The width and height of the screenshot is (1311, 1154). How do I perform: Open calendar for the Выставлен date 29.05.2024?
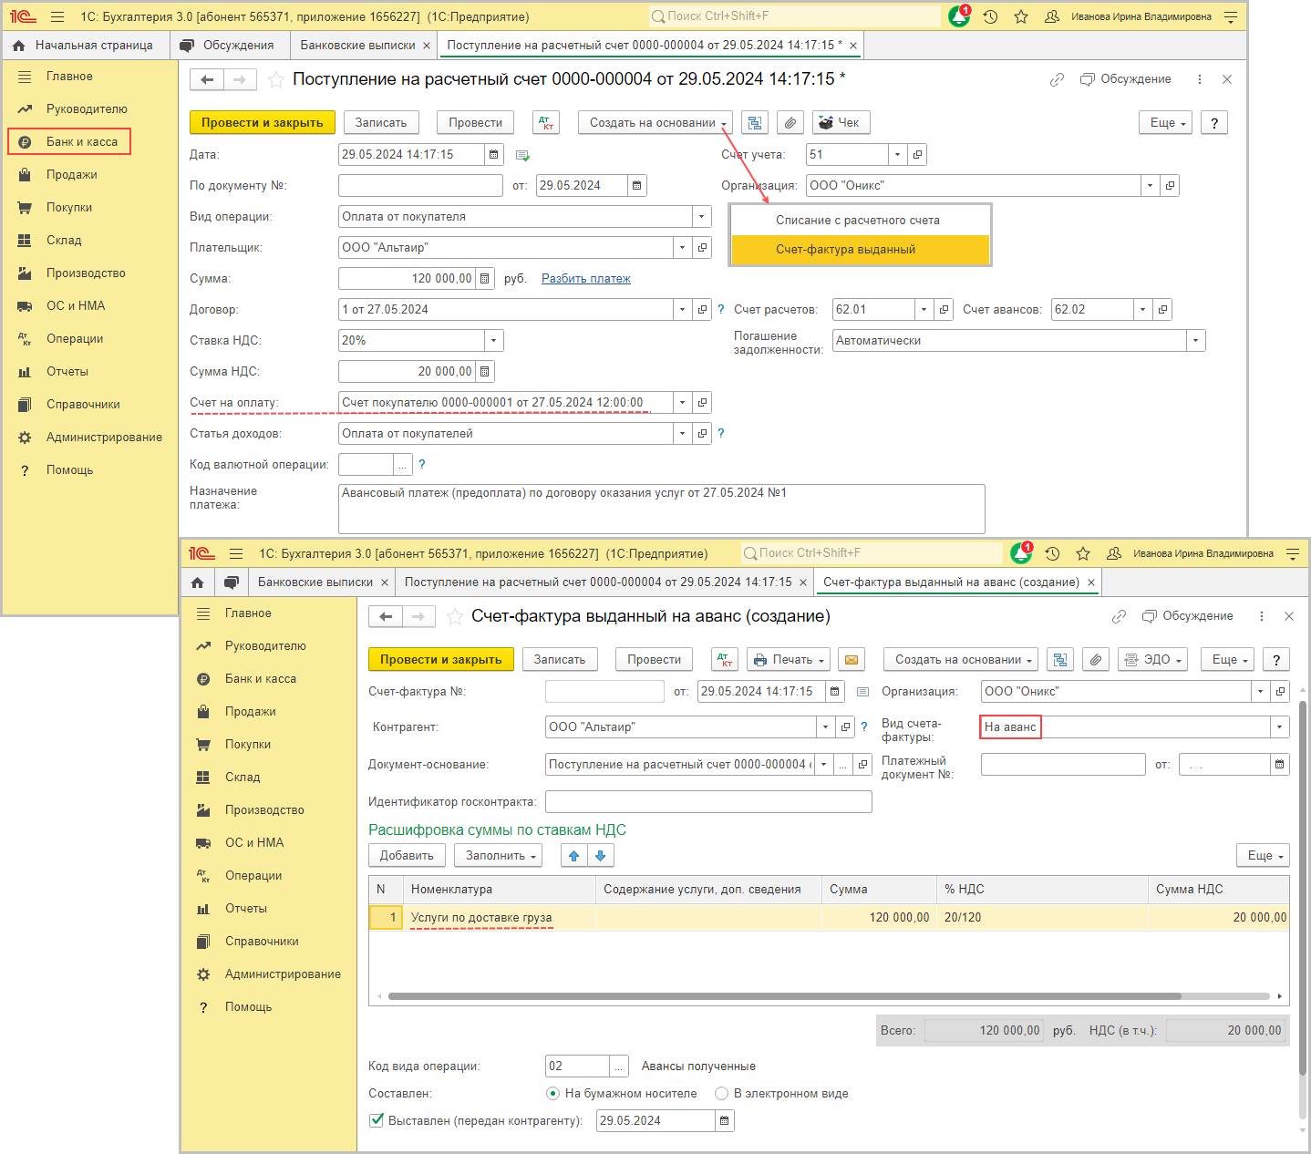pos(725,1121)
